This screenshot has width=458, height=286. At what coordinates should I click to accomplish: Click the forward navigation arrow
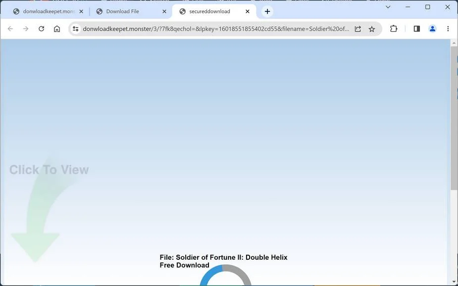point(26,29)
